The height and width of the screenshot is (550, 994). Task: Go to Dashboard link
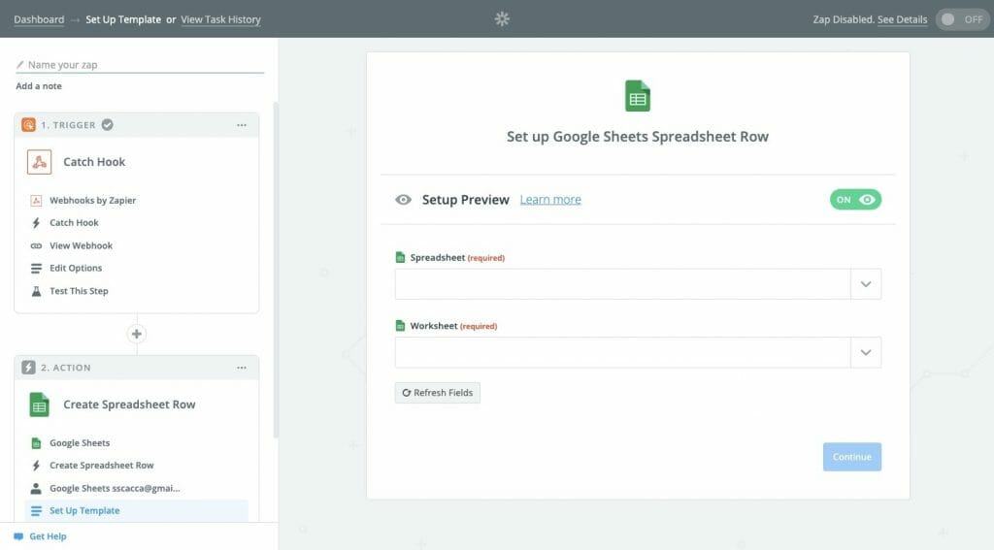[x=39, y=19]
